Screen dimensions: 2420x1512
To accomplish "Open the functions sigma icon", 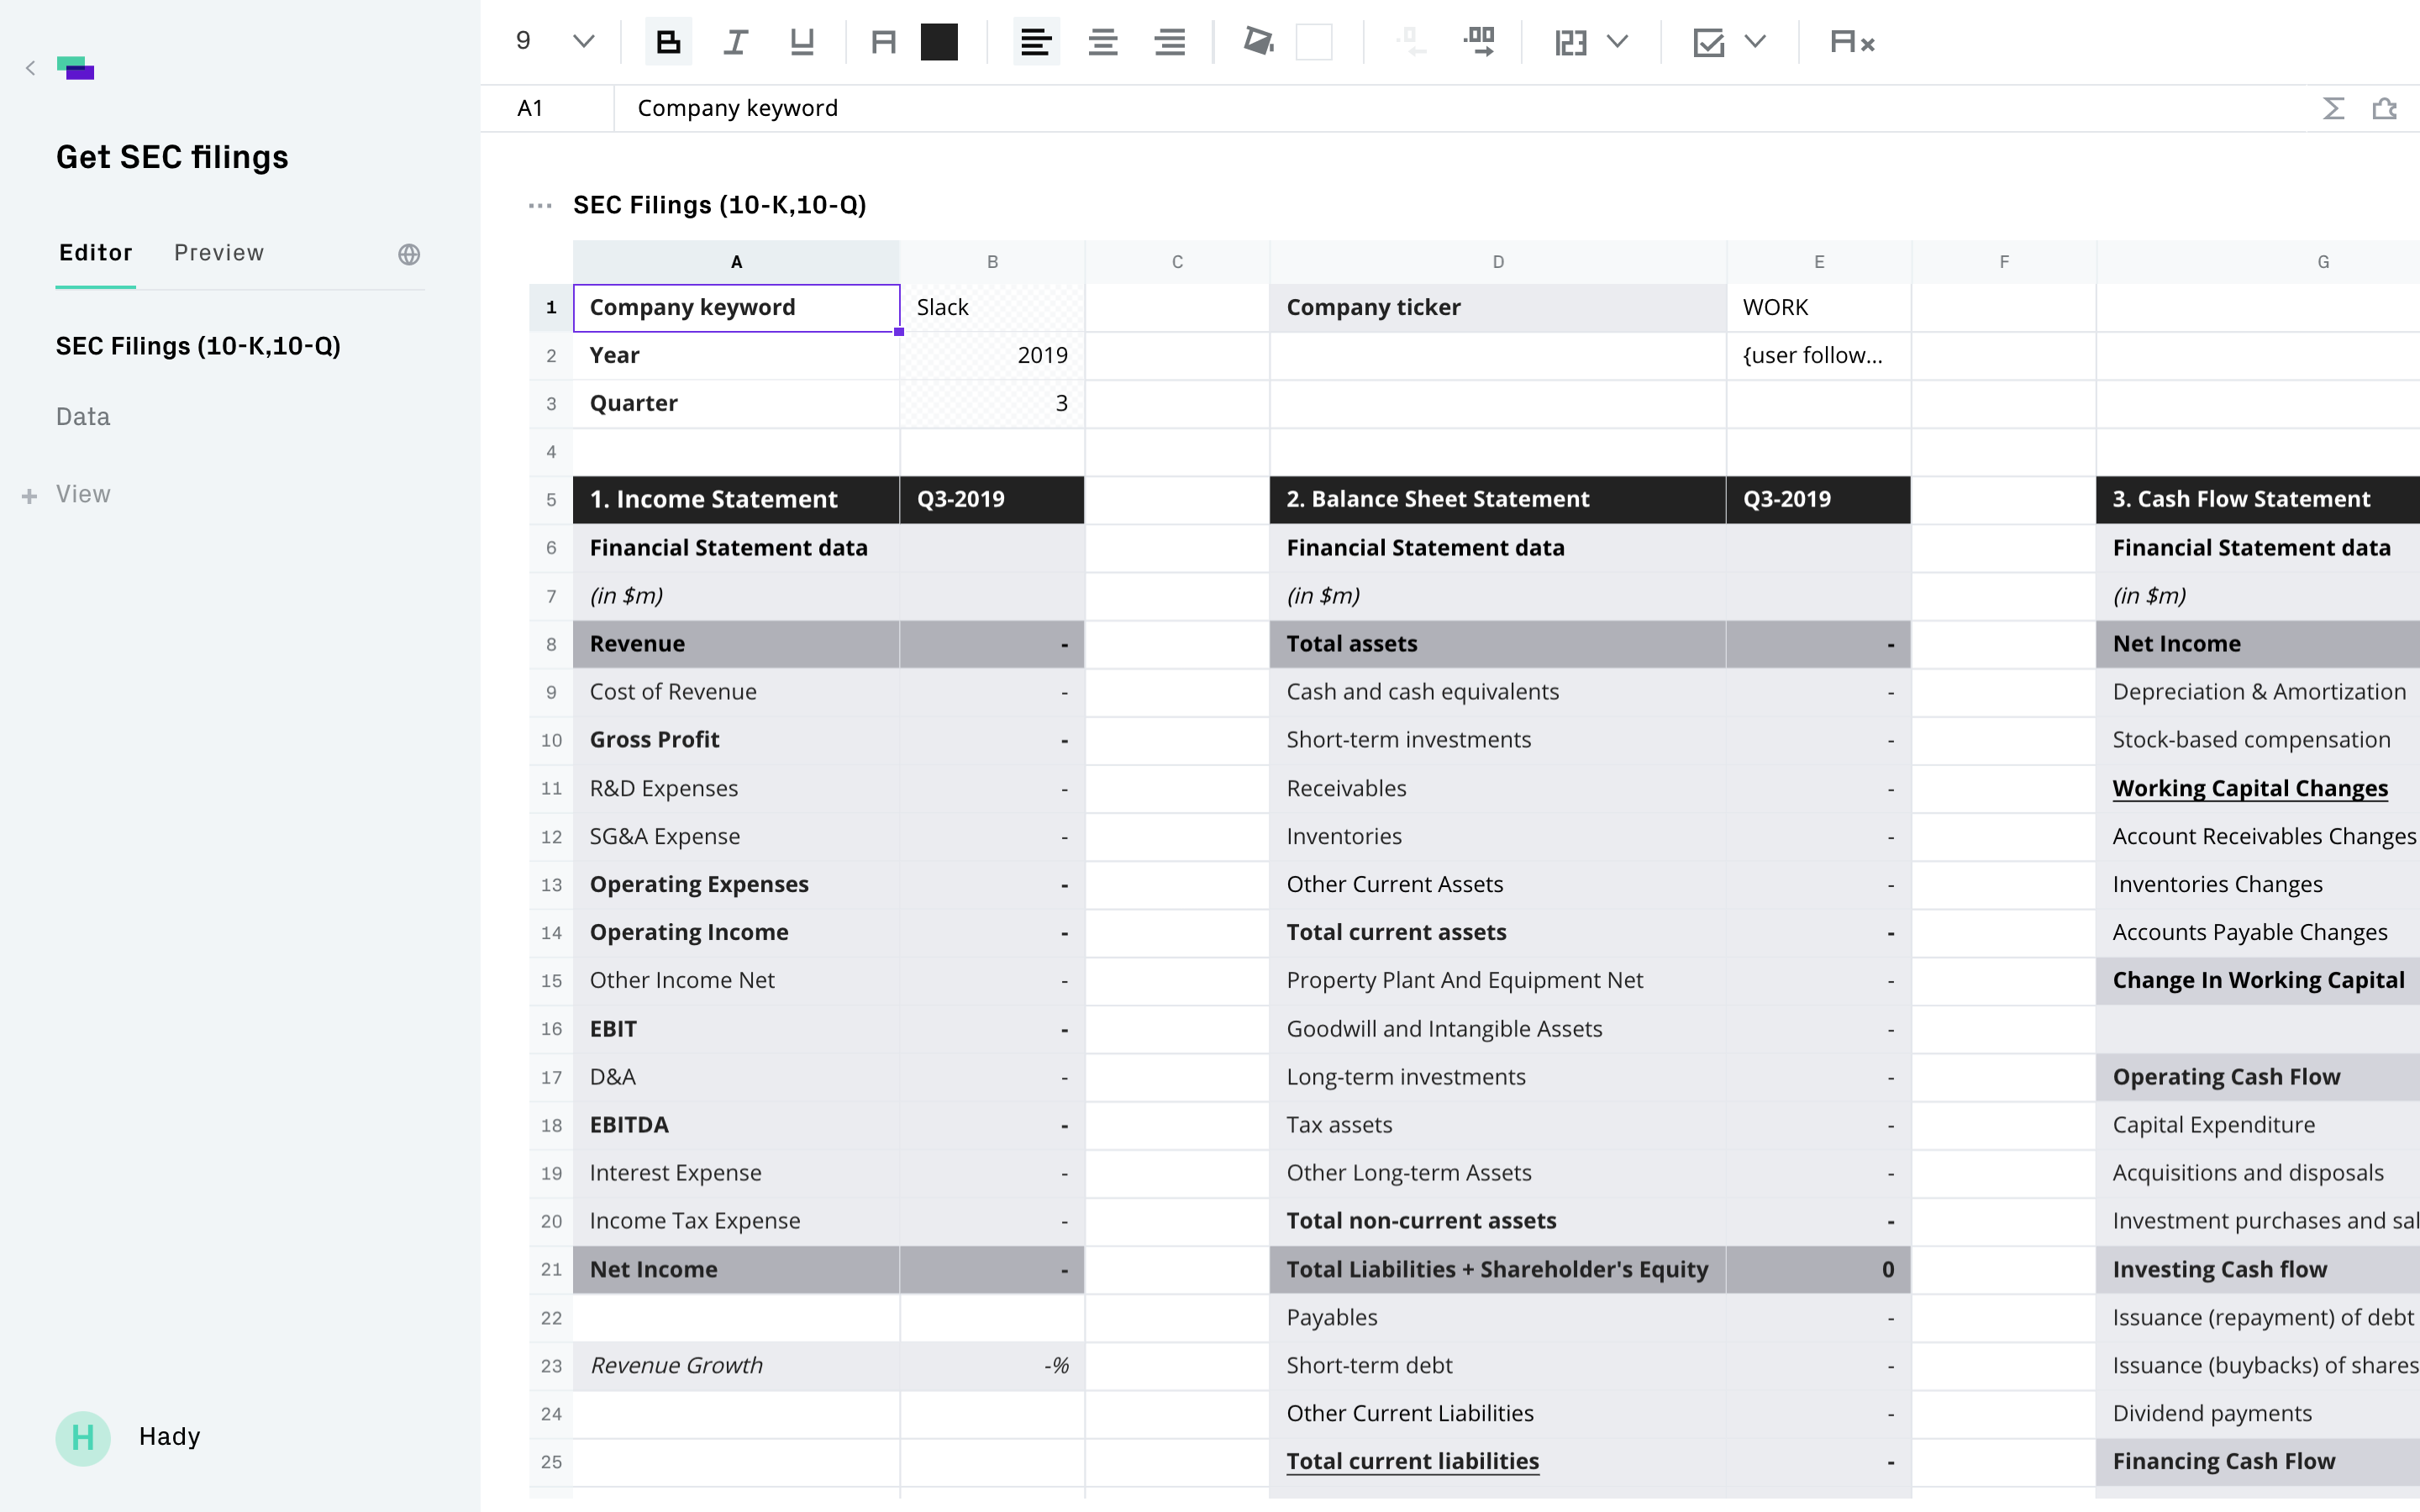I will tap(2333, 108).
